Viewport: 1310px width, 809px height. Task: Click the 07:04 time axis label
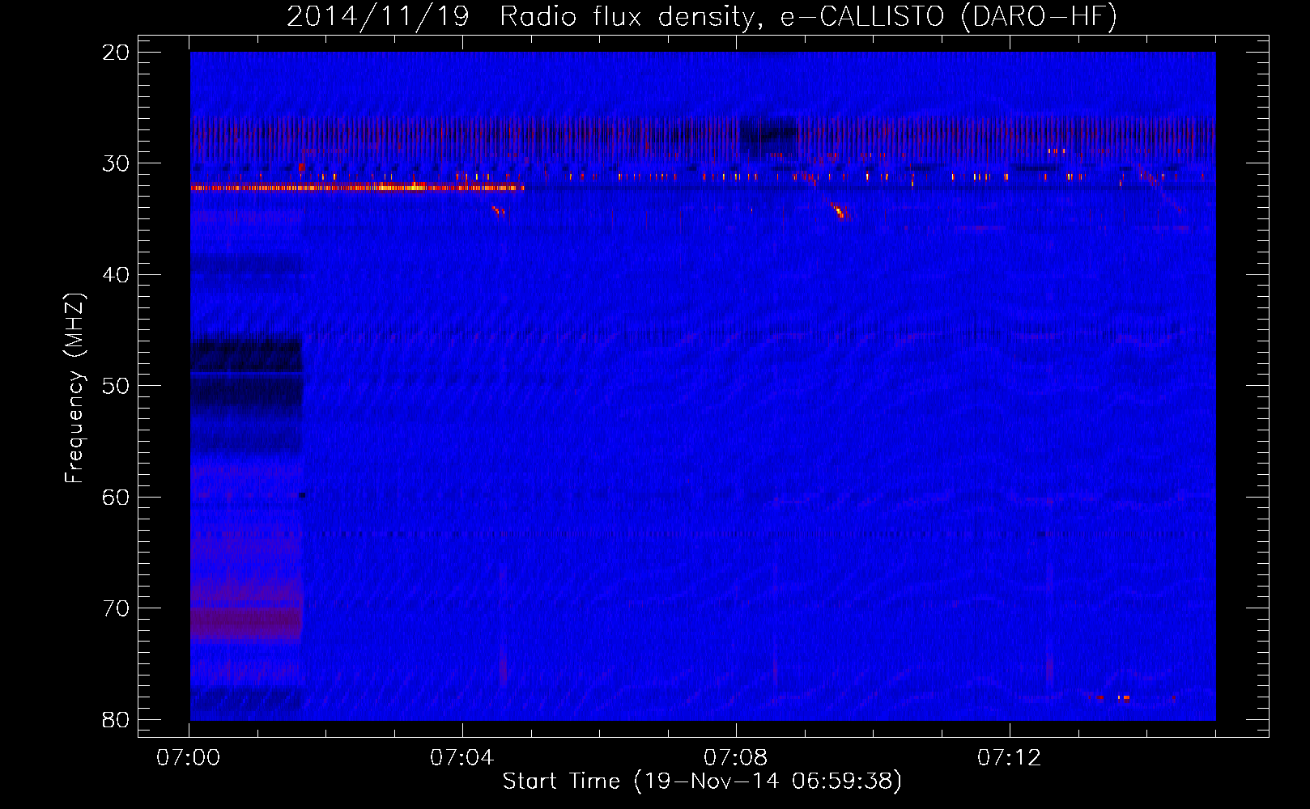click(461, 758)
